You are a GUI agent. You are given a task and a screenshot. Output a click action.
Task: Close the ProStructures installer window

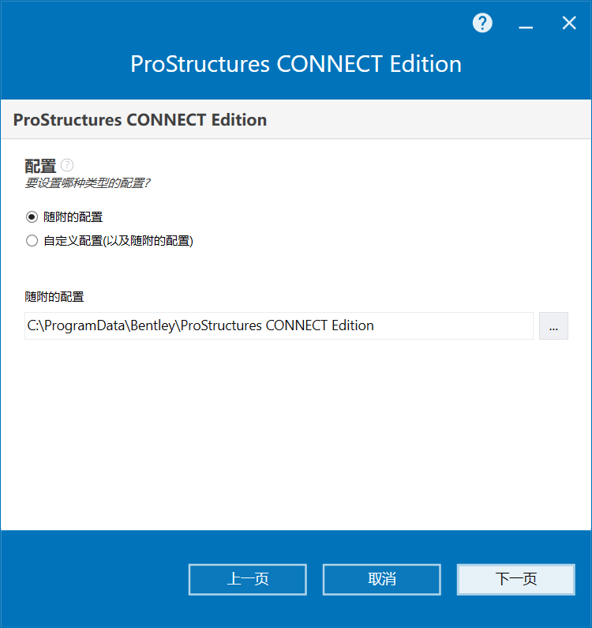pyautogui.click(x=569, y=23)
